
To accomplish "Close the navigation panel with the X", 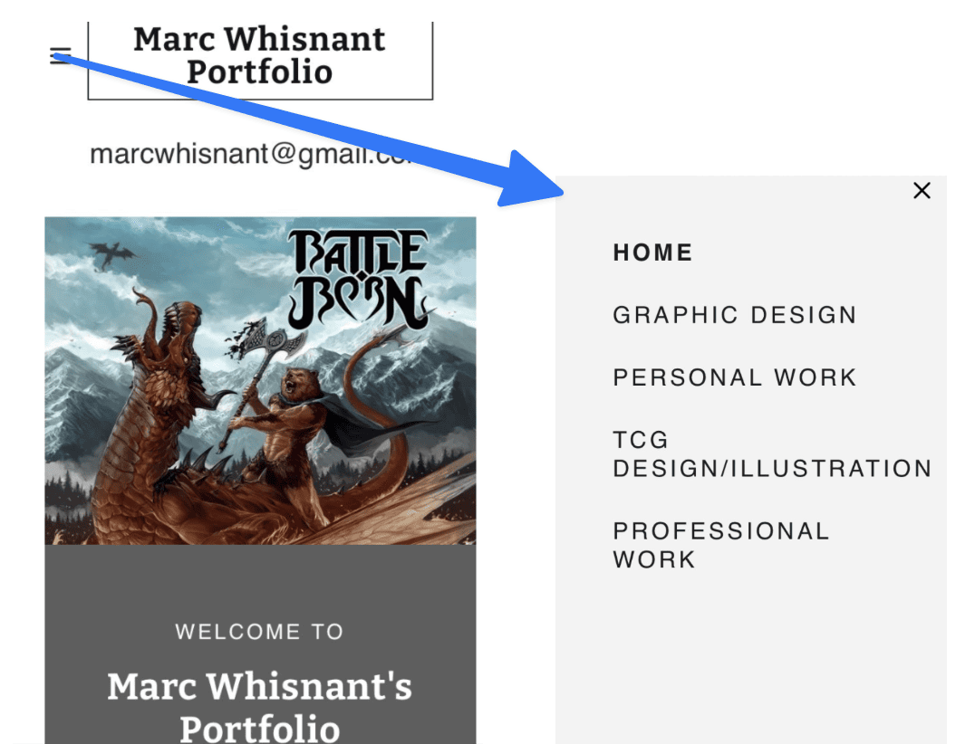I will [922, 190].
